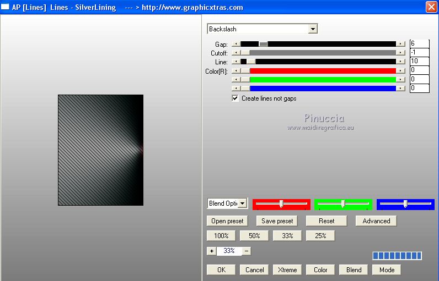Zoom out with the minus button
The height and width of the screenshot is (281, 439).
tap(247, 251)
